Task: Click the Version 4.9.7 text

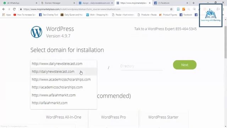Action: coord(58,36)
